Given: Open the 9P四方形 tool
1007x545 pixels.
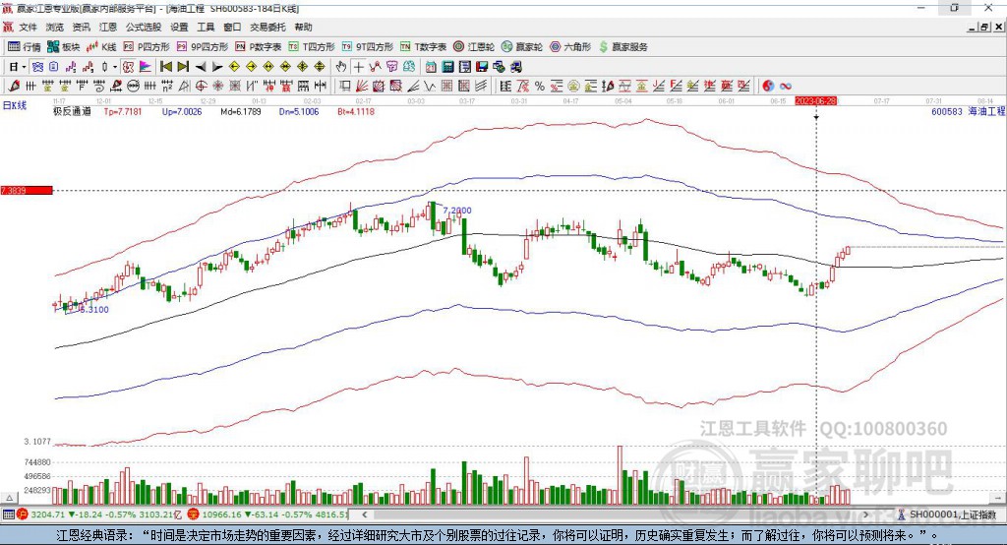Looking at the screenshot, I should pos(203,47).
